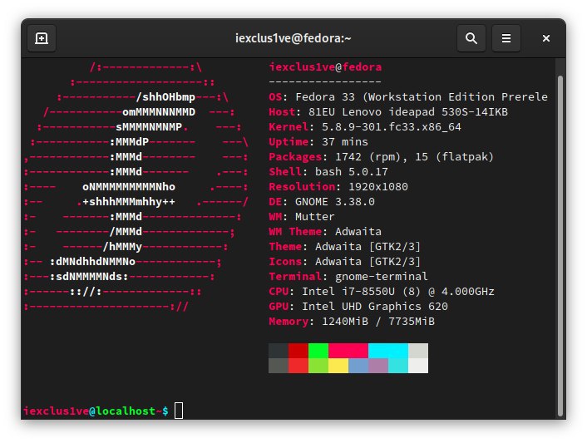The height and width of the screenshot is (443, 587).
Task: Click the iexclus1ve@fedora header line
Action: click(325, 67)
